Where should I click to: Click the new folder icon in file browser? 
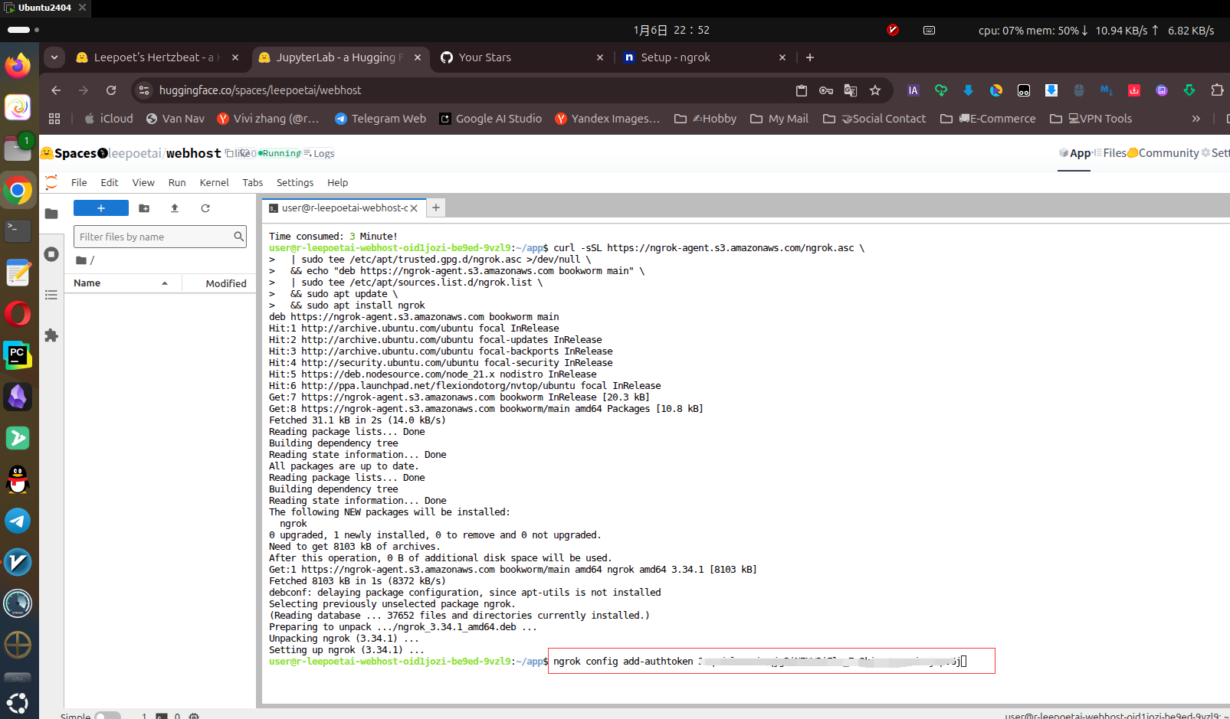click(x=144, y=208)
